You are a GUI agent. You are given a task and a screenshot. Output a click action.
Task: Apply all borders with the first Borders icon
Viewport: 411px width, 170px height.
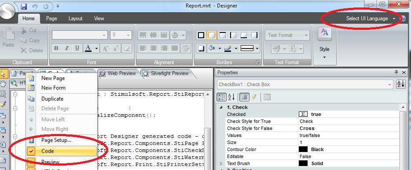[201, 35]
